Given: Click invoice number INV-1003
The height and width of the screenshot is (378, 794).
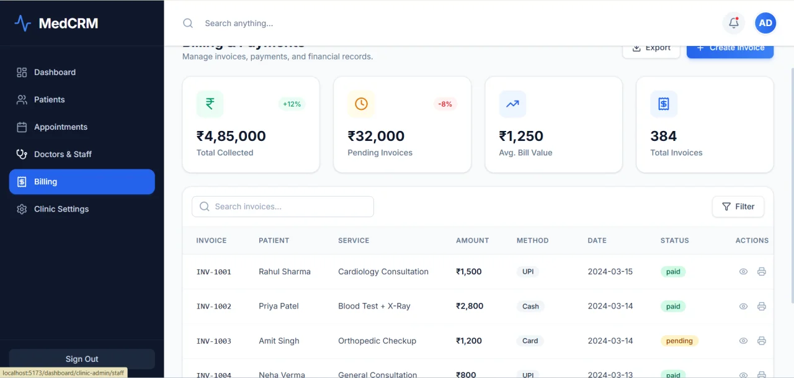Looking at the screenshot, I should click(214, 341).
